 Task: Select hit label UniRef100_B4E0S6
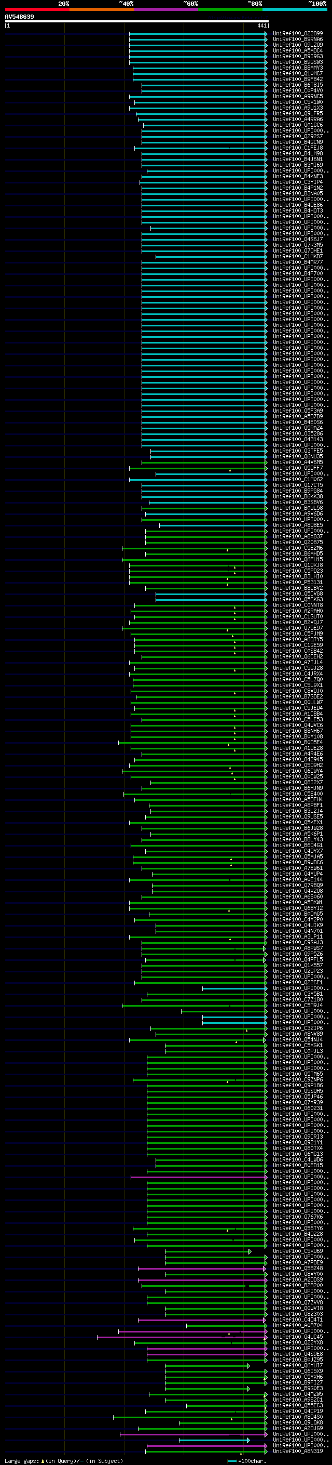pos(297,422)
